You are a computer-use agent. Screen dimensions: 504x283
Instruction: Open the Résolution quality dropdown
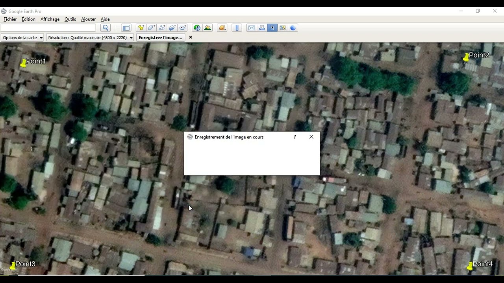(90, 38)
